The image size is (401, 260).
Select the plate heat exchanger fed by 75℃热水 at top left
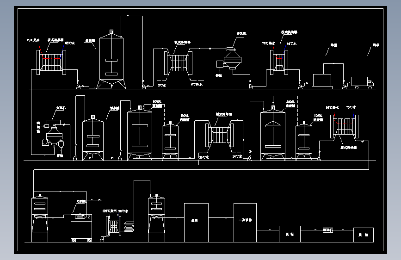(51, 62)
